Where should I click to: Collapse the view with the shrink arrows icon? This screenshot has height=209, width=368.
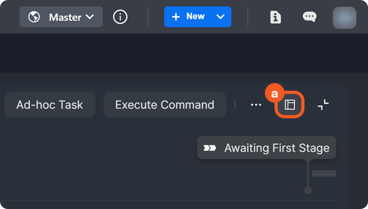[x=323, y=105]
